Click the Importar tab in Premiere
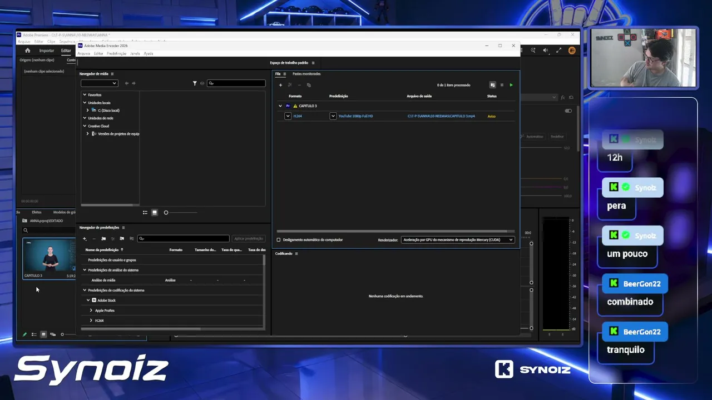The height and width of the screenshot is (400, 712). (47, 51)
